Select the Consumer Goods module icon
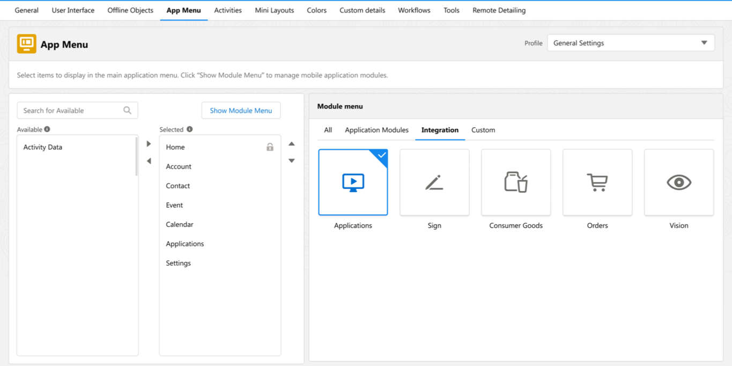This screenshot has height=366, width=732. [516, 182]
